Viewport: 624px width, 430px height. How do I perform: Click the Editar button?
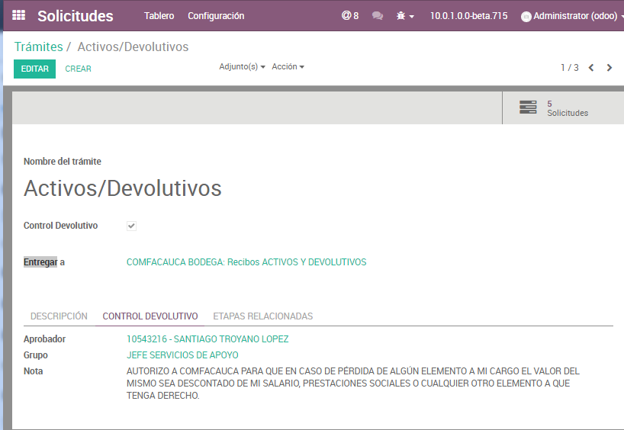tap(34, 69)
